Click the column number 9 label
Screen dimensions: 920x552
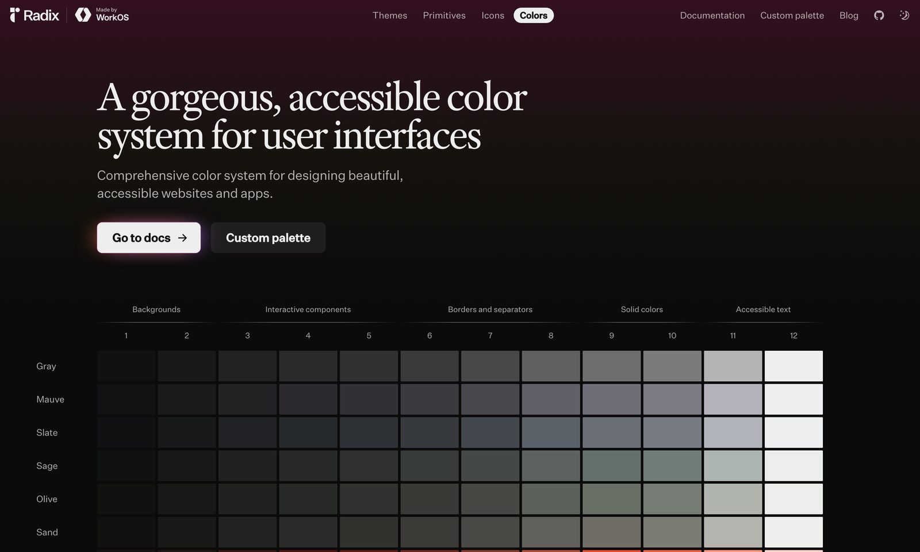611,336
